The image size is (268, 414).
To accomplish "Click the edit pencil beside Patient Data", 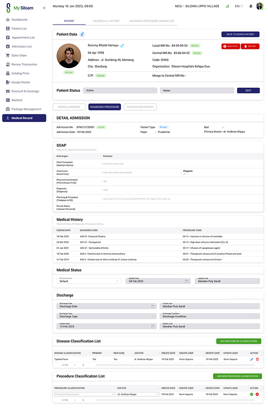I will click(82, 34).
